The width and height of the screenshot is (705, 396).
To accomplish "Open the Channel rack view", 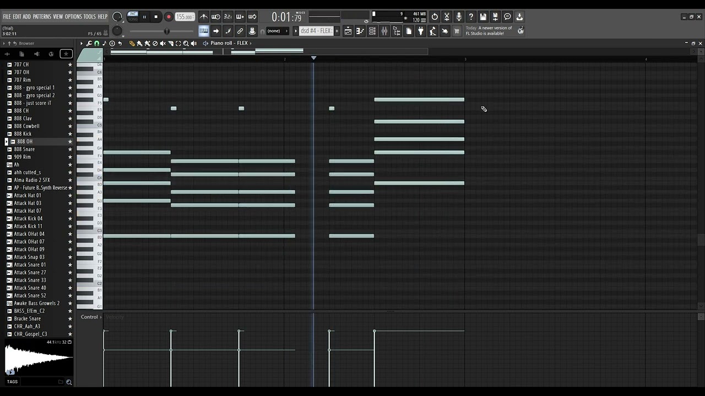I will tap(372, 31).
